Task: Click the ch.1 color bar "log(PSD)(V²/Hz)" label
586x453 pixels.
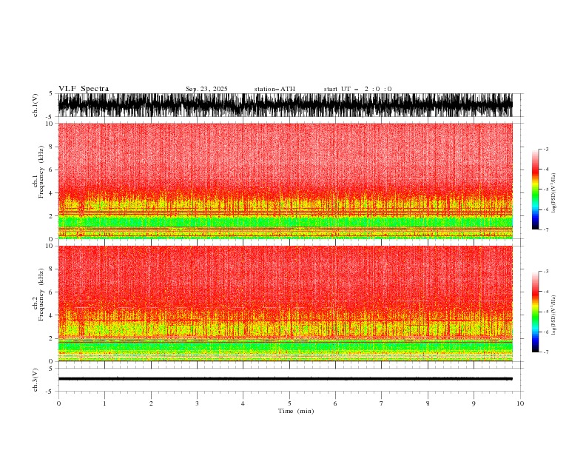Action: [x=554, y=193]
